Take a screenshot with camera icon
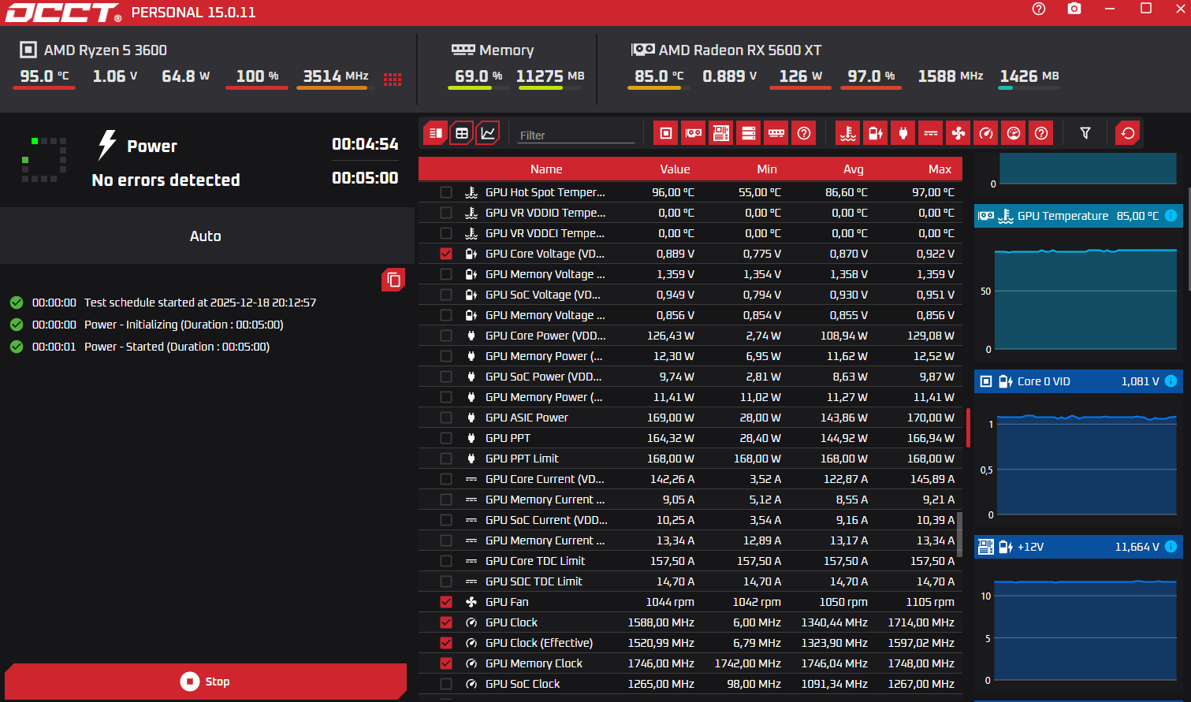 coord(1074,9)
